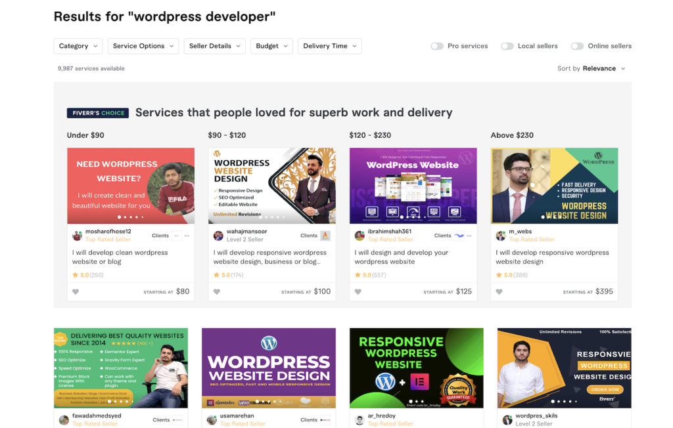Image resolution: width=673 pixels, height=428 pixels.
Task: Open 'develop clean wordpress website or blog' gig
Action: click(x=120, y=257)
